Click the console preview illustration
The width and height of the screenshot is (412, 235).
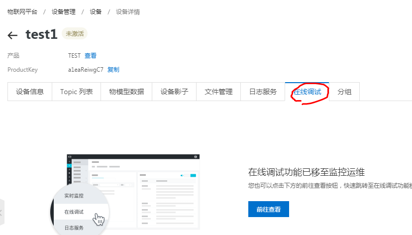click(125, 194)
